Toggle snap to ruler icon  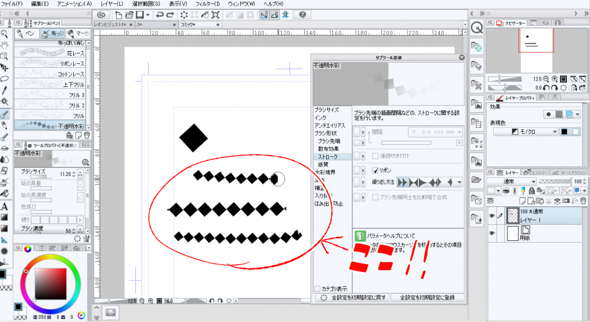264,15
